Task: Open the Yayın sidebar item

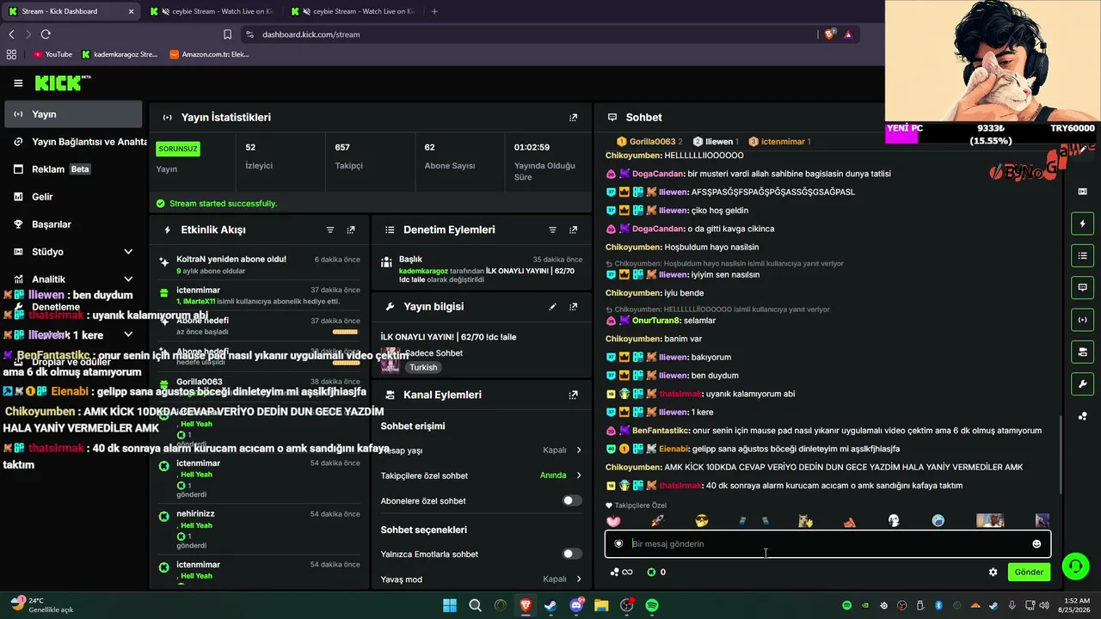Action: (x=74, y=114)
